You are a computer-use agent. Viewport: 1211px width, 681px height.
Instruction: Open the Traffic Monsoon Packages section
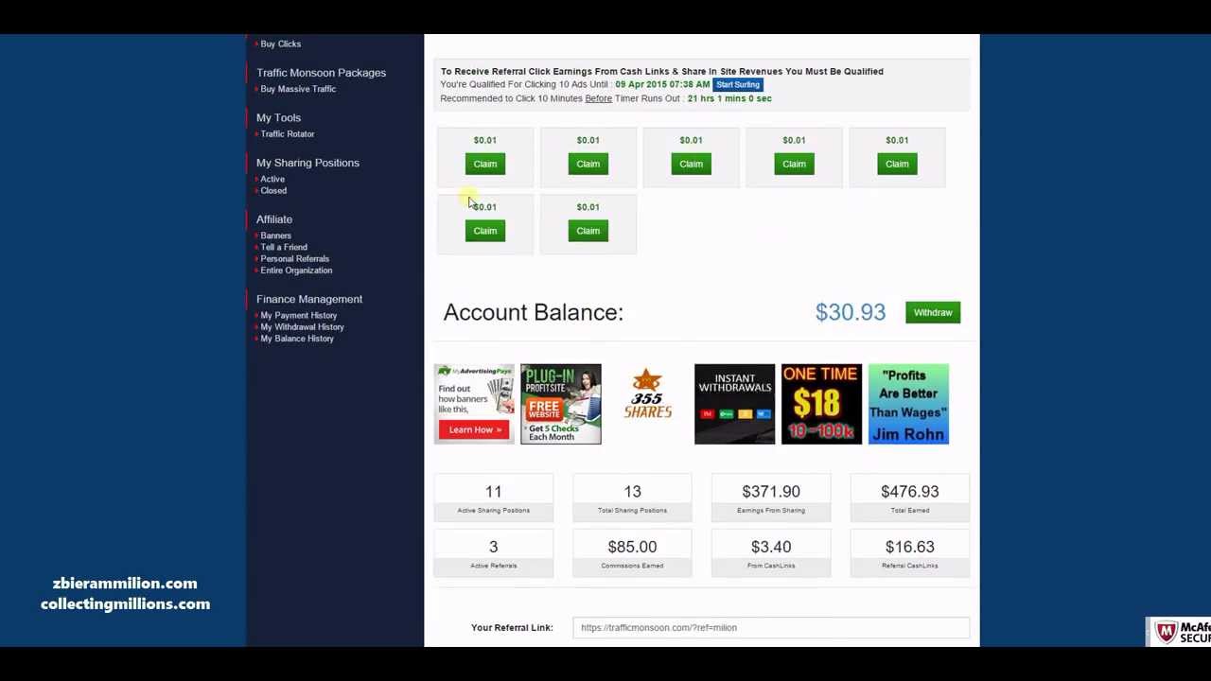[321, 73]
